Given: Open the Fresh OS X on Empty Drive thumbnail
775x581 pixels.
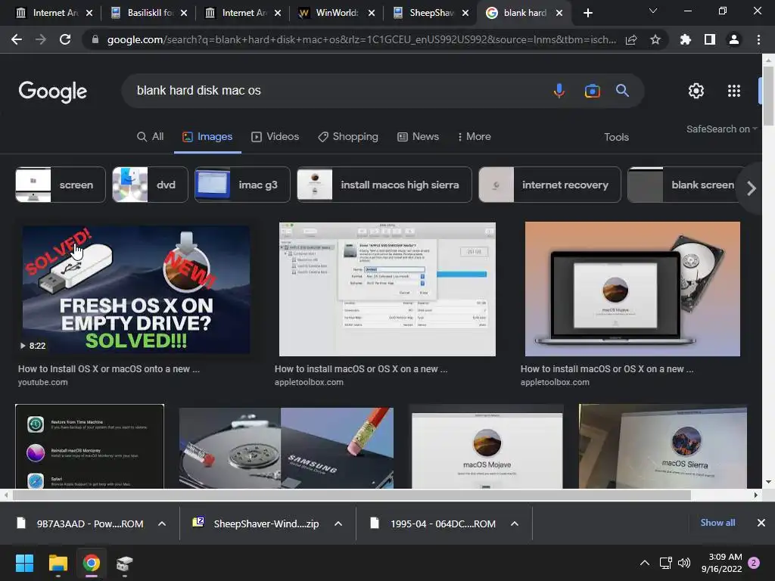Looking at the screenshot, I should 136,290.
